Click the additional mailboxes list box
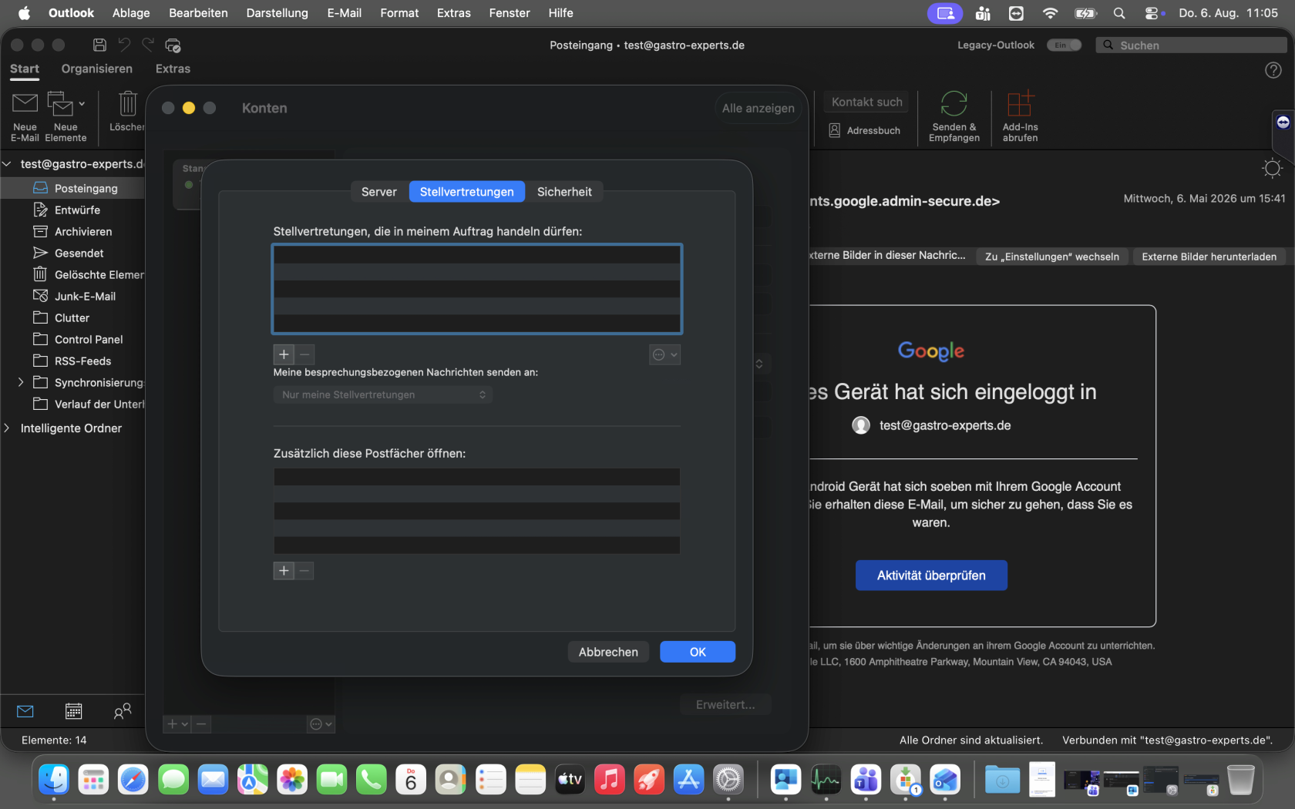The image size is (1295, 809). (x=477, y=511)
